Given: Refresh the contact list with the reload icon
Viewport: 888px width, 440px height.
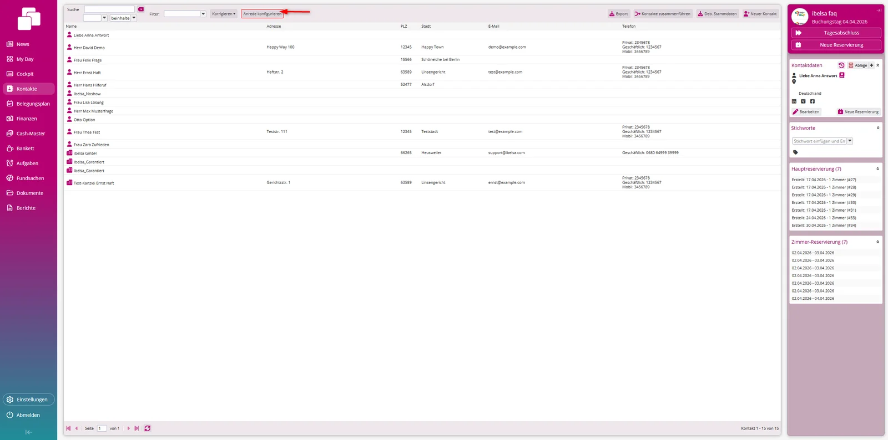Looking at the screenshot, I should click(148, 428).
